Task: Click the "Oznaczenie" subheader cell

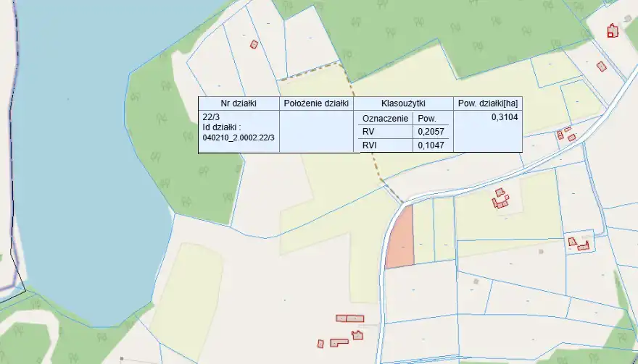Action: click(383, 118)
